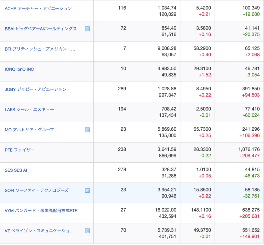The width and height of the screenshot is (264, 245).
Task: Open the JOBY ジョビー・アビエーション link
Action: 36,89
